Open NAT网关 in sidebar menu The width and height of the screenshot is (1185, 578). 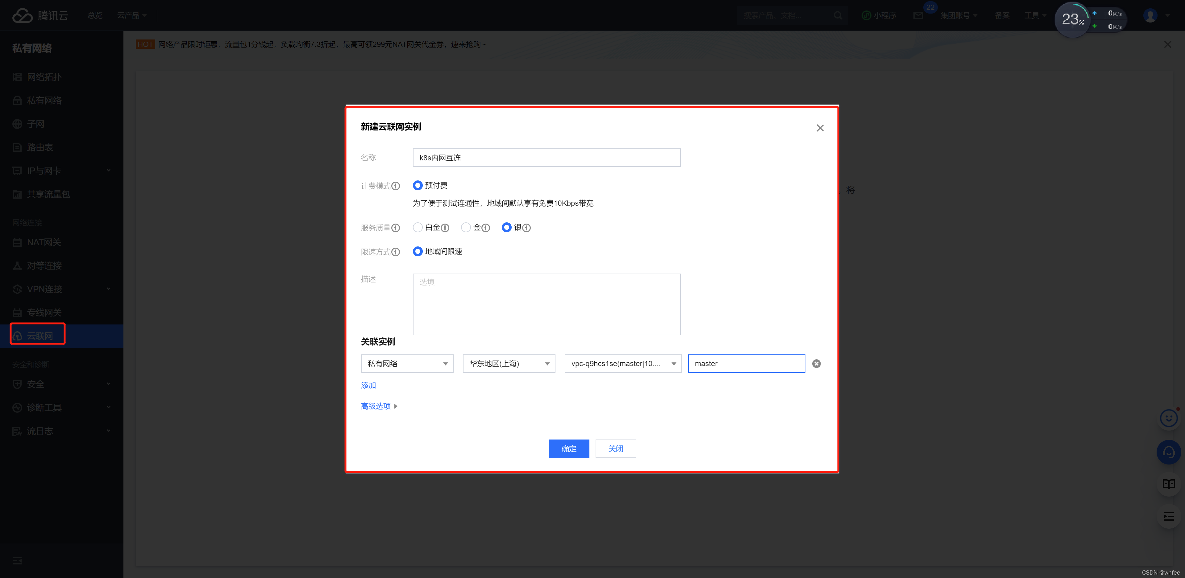[x=44, y=242]
